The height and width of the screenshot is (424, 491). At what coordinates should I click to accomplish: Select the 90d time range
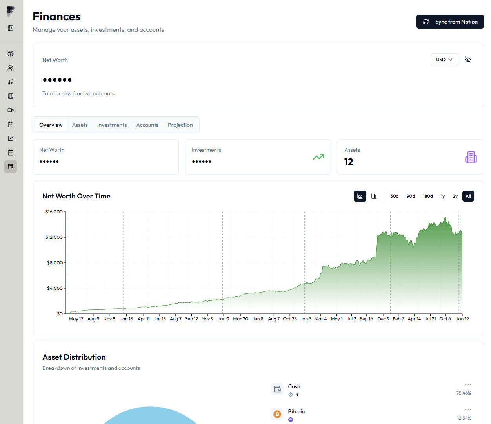[x=411, y=196]
